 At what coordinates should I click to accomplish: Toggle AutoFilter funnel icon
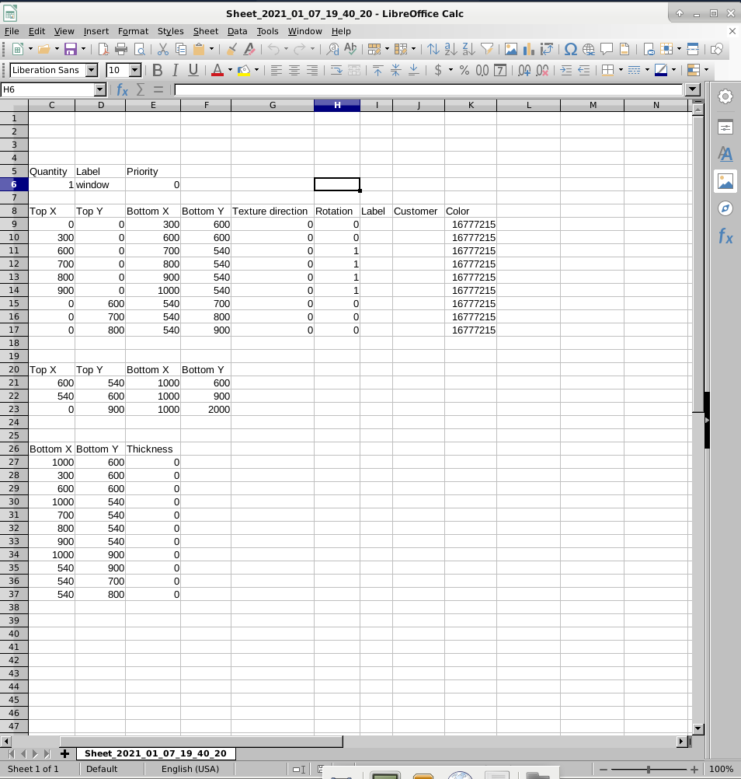click(x=487, y=49)
